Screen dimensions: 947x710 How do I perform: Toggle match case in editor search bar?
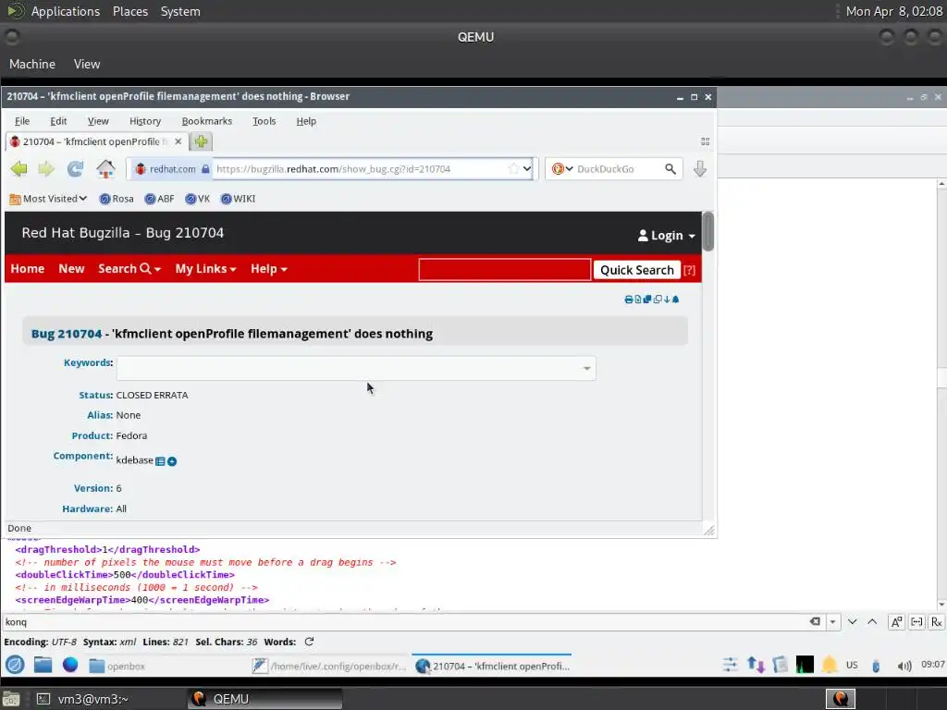point(896,622)
